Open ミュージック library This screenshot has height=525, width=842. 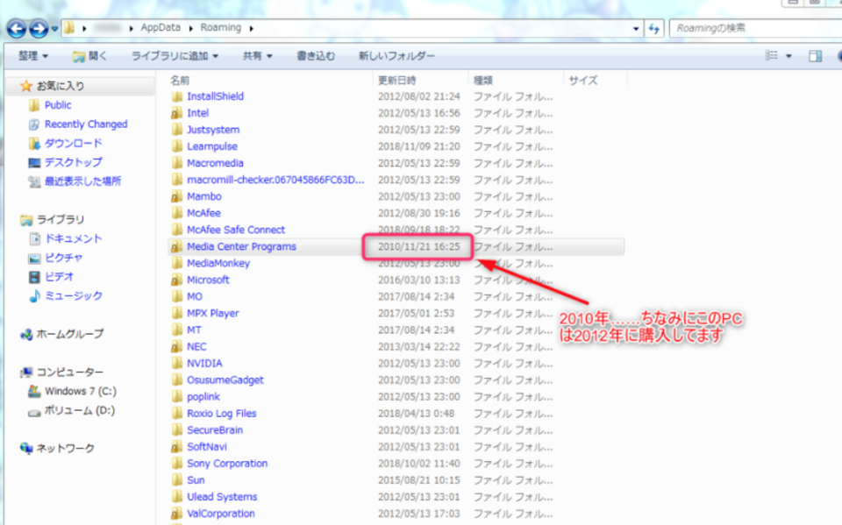pyautogui.click(x=73, y=295)
